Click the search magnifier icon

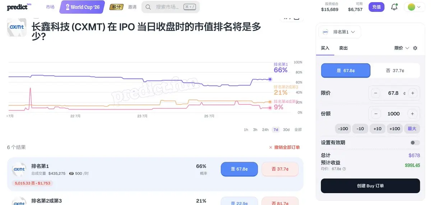tap(148, 7)
